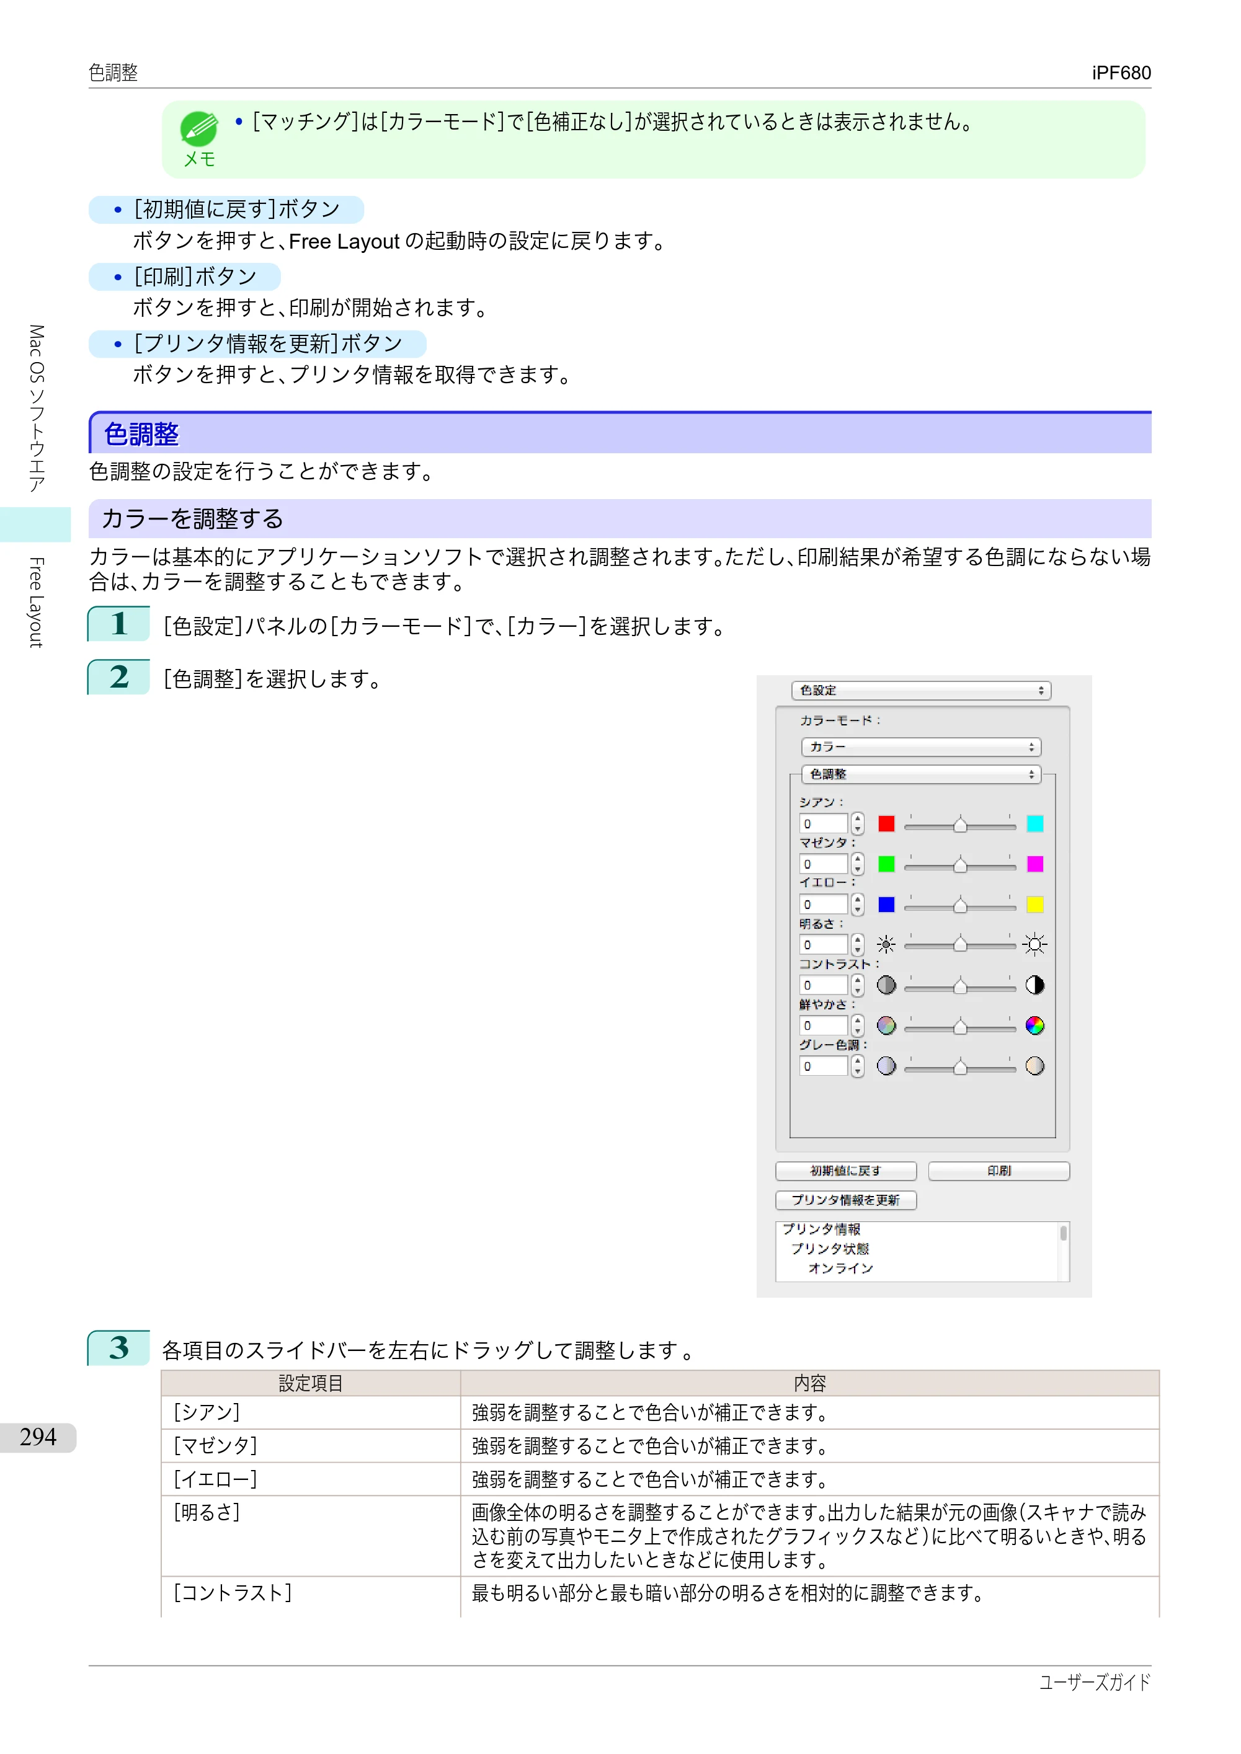Click the page number 294
Viewport: 1241px width, 1754px height.
click(37, 1437)
